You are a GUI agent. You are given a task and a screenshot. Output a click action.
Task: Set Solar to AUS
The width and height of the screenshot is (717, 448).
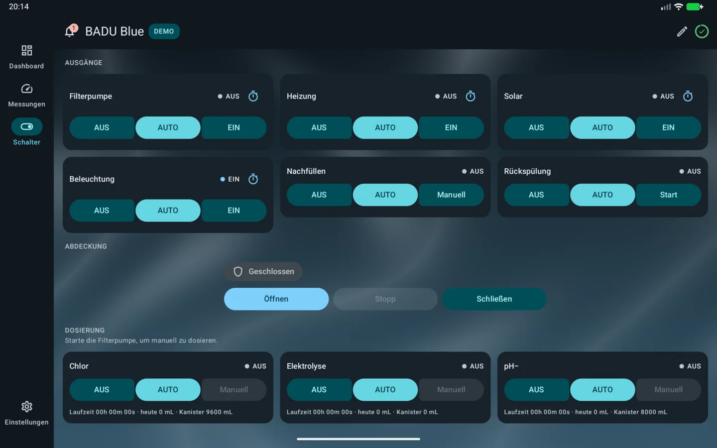click(x=536, y=127)
